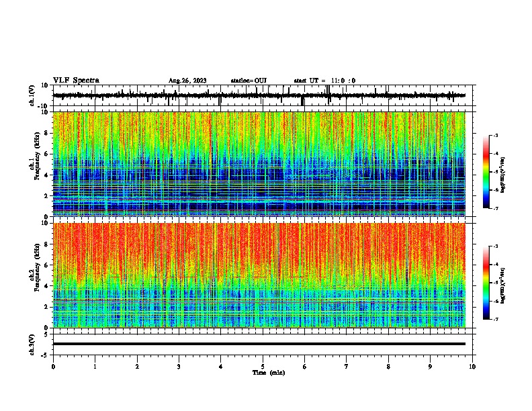
Task: Click the ch.1 voltage waveform trace
Action: point(259,95)
